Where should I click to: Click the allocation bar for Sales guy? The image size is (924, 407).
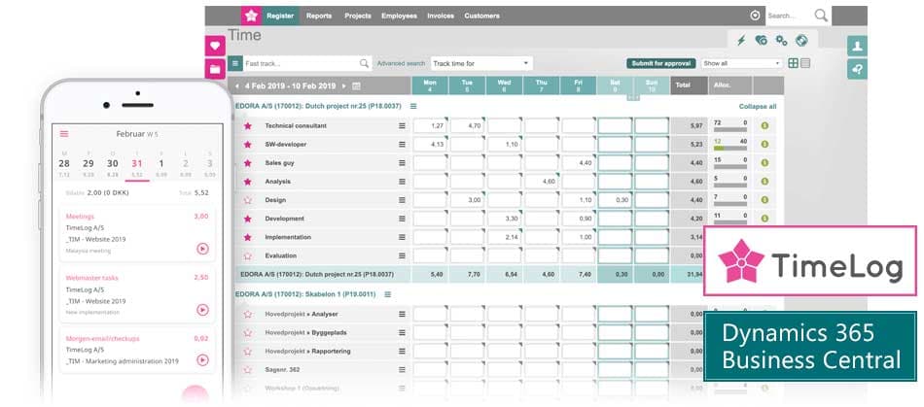pyautogui.click(x=730, y=166)
